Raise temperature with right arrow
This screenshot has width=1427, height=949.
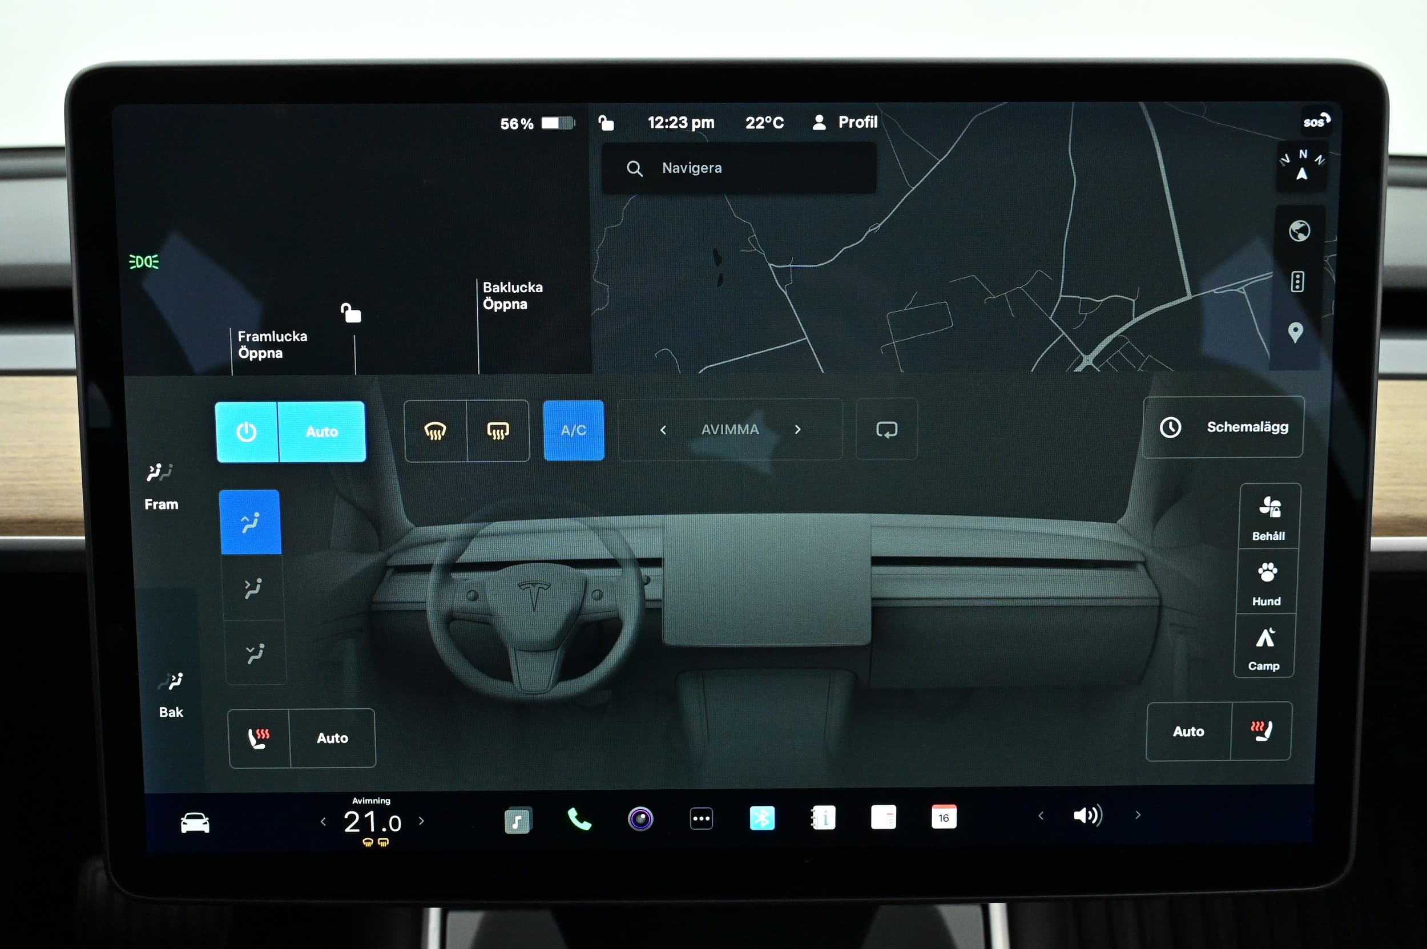(421, 821)
